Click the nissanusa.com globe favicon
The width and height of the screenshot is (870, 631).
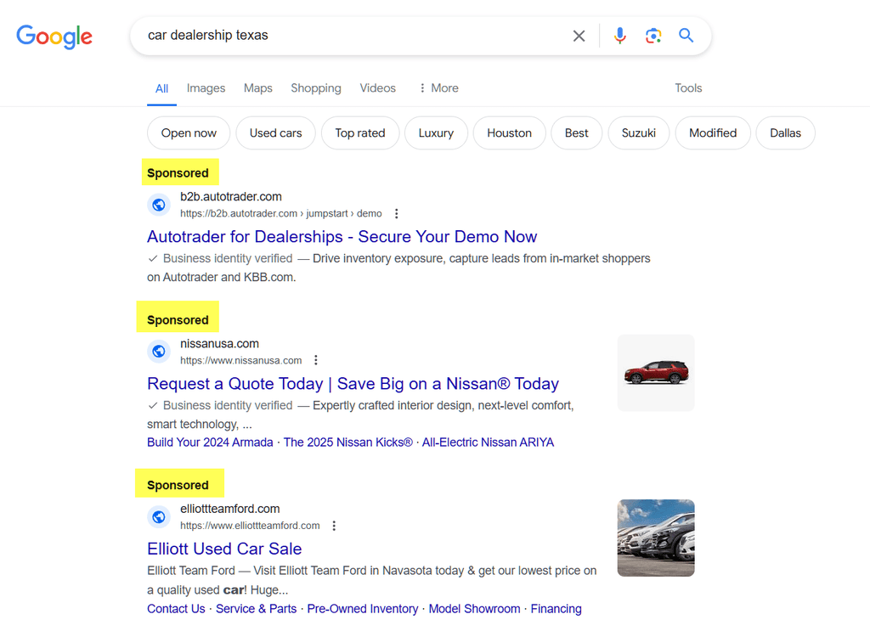[x=159, y=351]
